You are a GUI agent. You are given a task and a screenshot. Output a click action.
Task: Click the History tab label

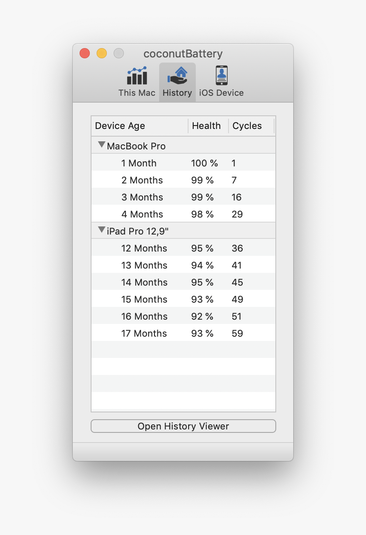[177, 93]
